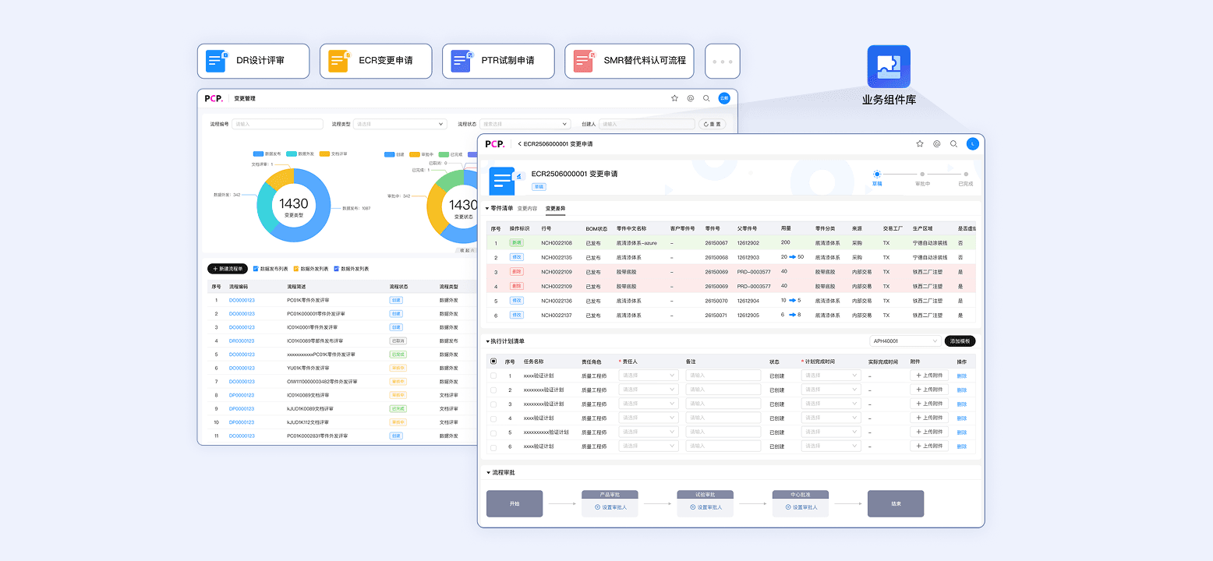Click the yellow ECR变更申请 icon
Screen dimensions: 1213x561
338,61
